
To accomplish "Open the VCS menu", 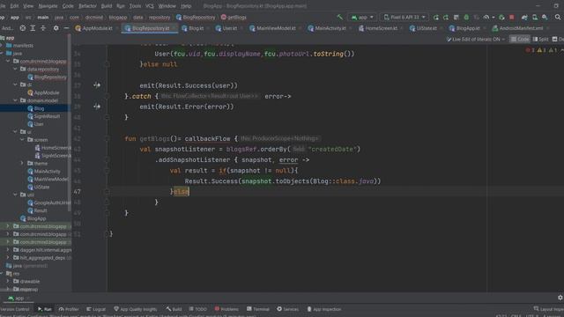I will (150, 6).
